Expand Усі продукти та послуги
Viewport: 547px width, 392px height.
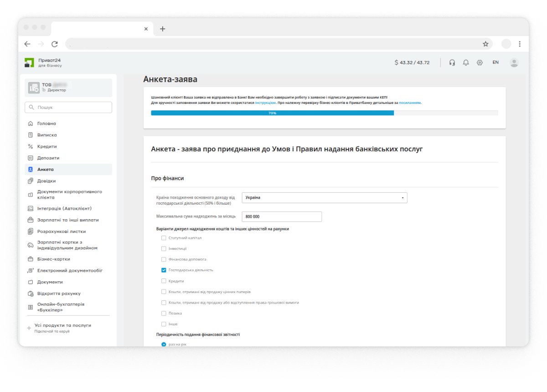pyautogui.click(x=62, y=325)
